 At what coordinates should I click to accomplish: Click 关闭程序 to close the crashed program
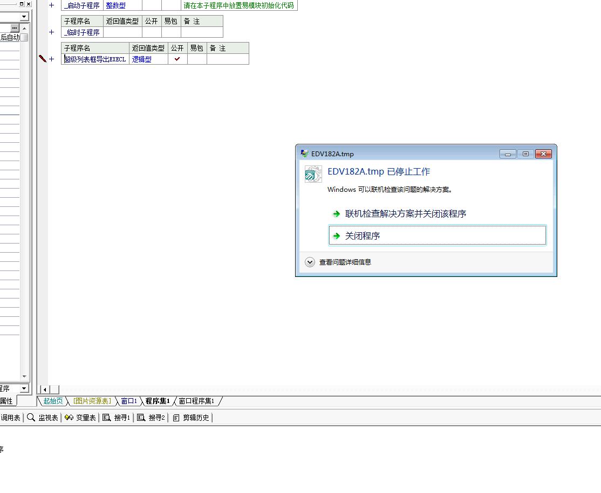click(x=362, y=236)
